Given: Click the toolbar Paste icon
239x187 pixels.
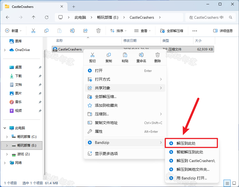Looking at the screenshot, I should pos(59,31).
